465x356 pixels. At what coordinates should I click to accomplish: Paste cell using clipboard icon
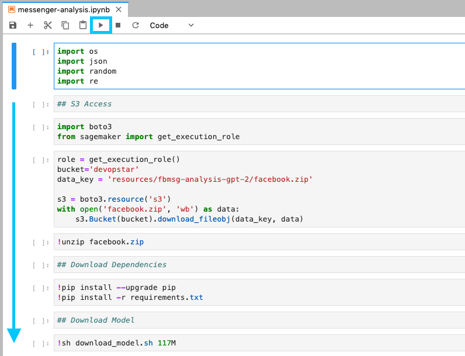pos(83,25)
